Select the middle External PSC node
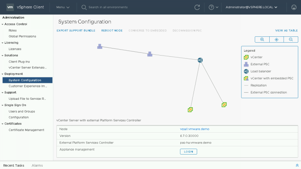Screen dimensions: 301x169 tap(150, 54)
